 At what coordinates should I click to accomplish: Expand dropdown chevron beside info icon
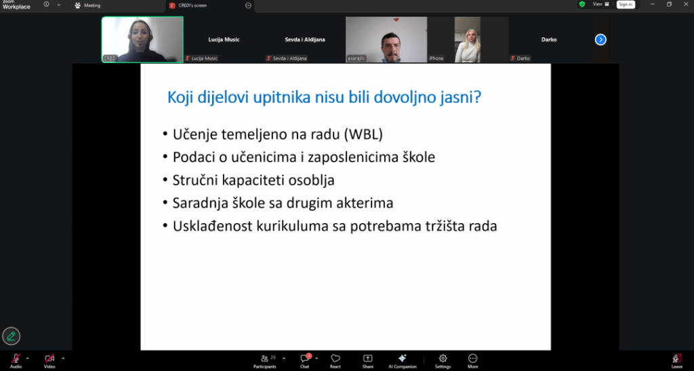58,5
